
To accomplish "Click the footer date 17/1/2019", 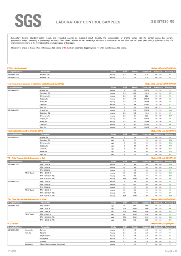I will coord(12,251).
